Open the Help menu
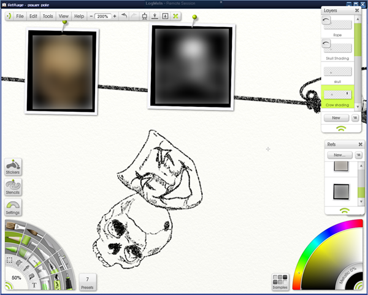Viewport: 368px width, 295px height. (x=79, y=16)
